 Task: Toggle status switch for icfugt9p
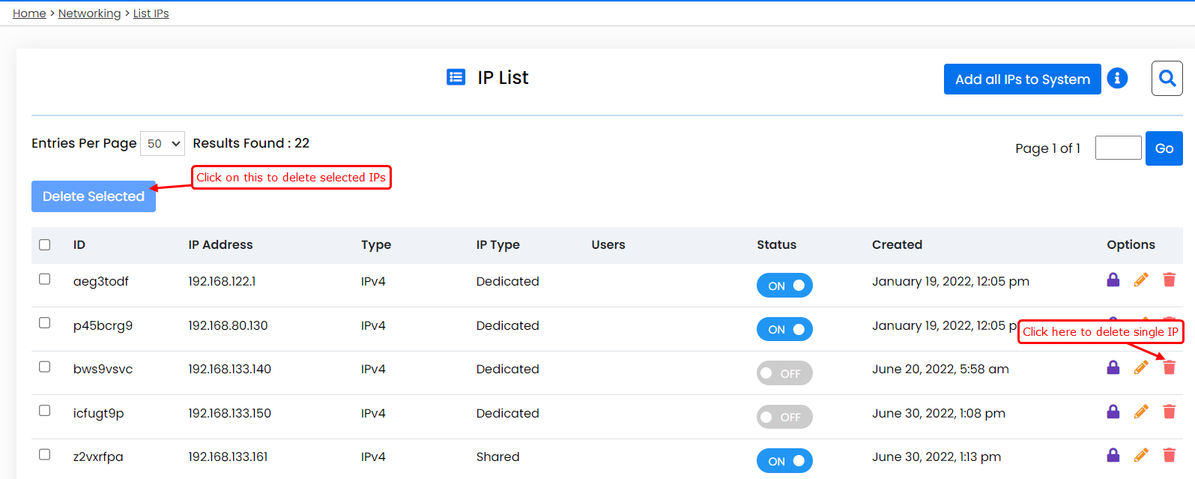click(784, 417)
